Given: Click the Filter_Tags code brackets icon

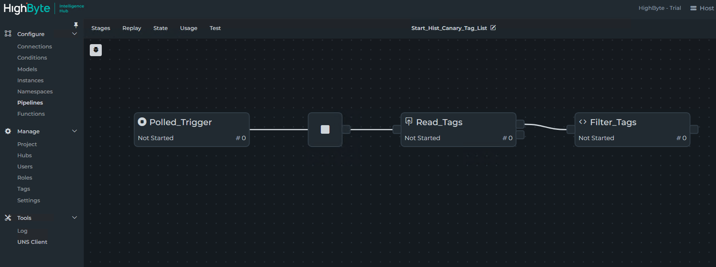Looking at the screenshot, I should point(583,122).
